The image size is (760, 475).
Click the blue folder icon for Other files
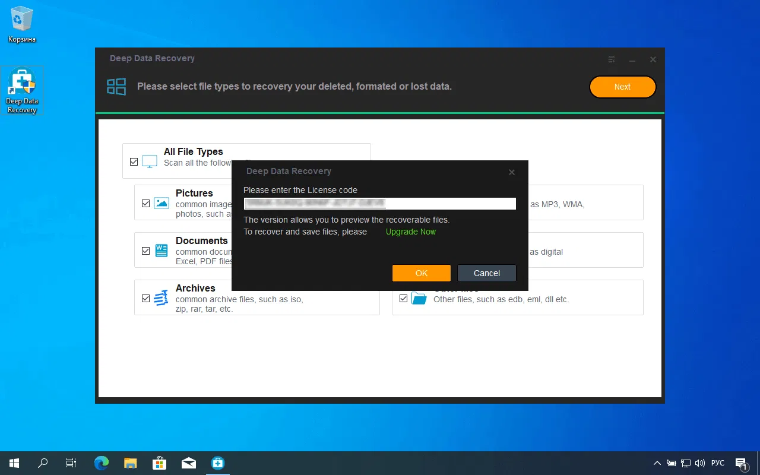point(419,298)
